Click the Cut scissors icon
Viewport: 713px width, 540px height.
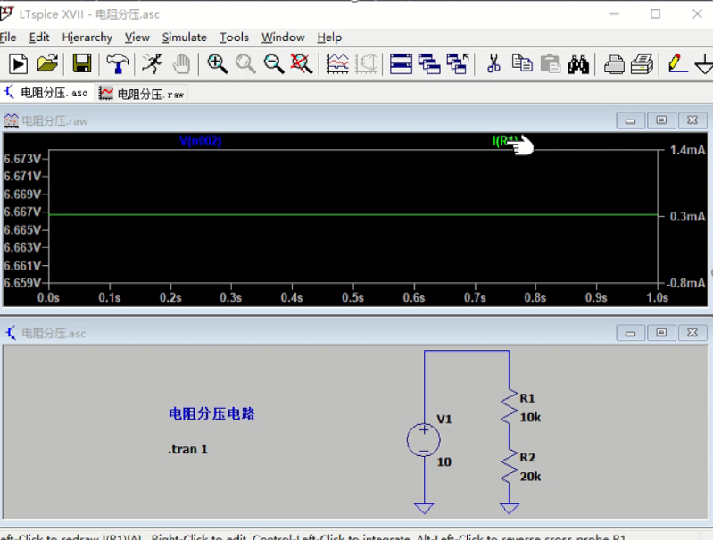[493, 63]
